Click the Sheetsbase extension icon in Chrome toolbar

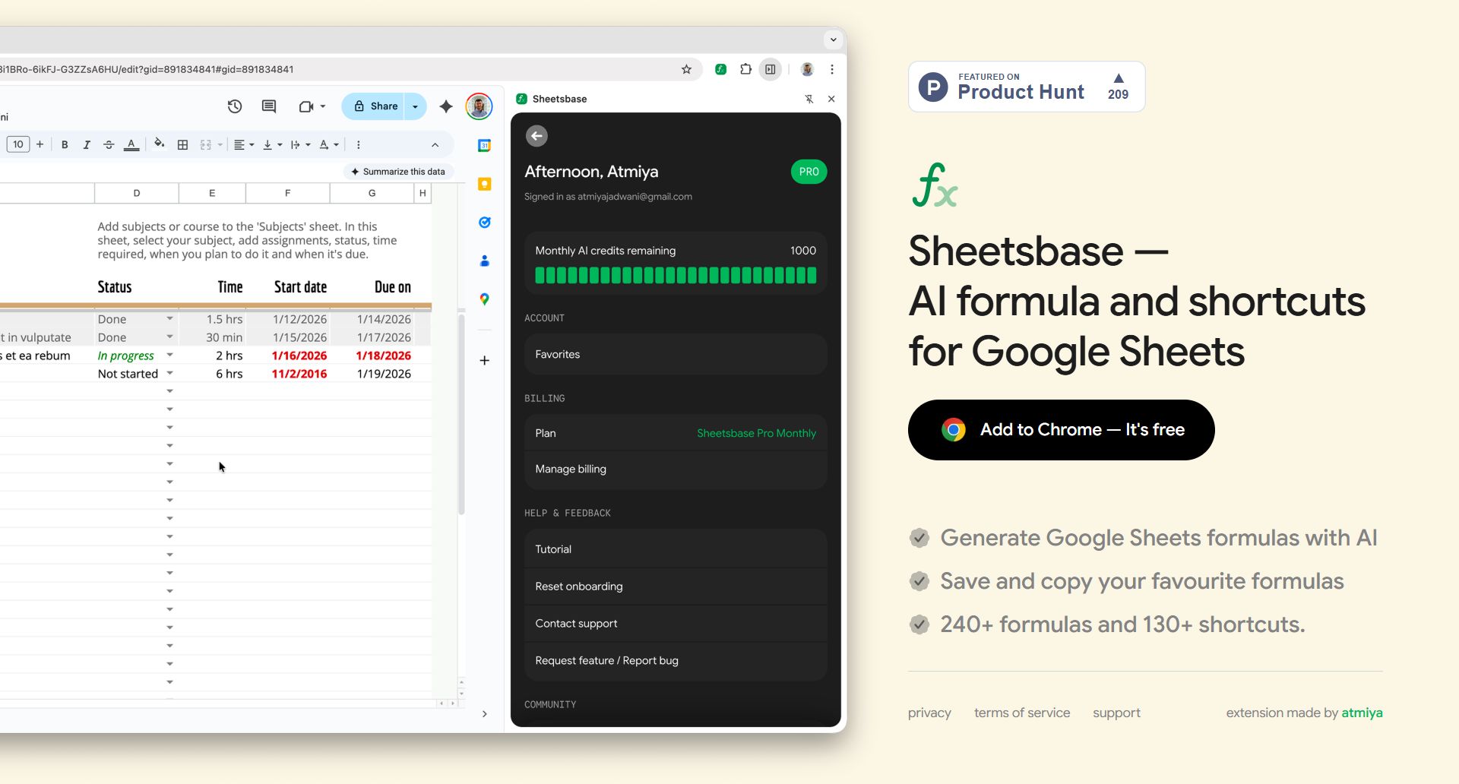(720, 69)
